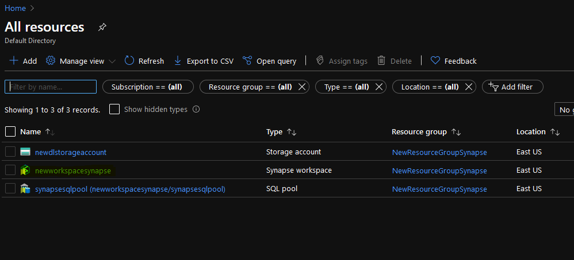This screenshot has width=574, height=260.
Task: Click the Feedback label
Action: pyautogui.click(x=461, y=61)
